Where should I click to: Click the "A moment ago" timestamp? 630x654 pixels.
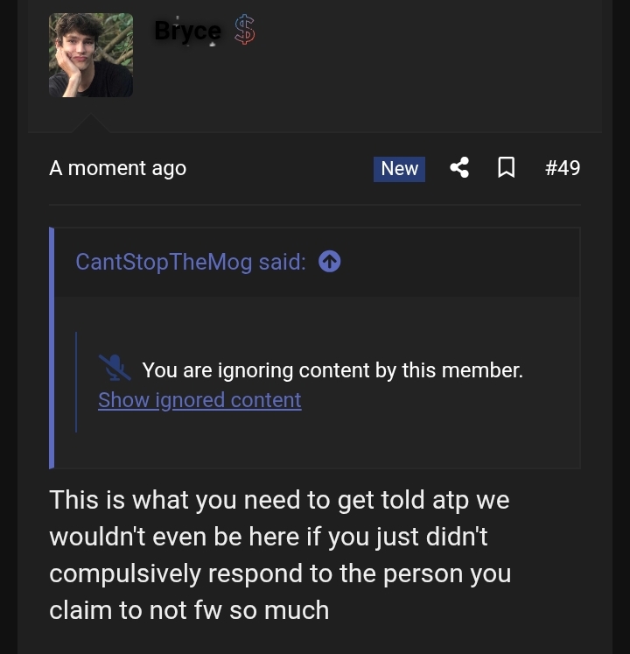[117, 168]
